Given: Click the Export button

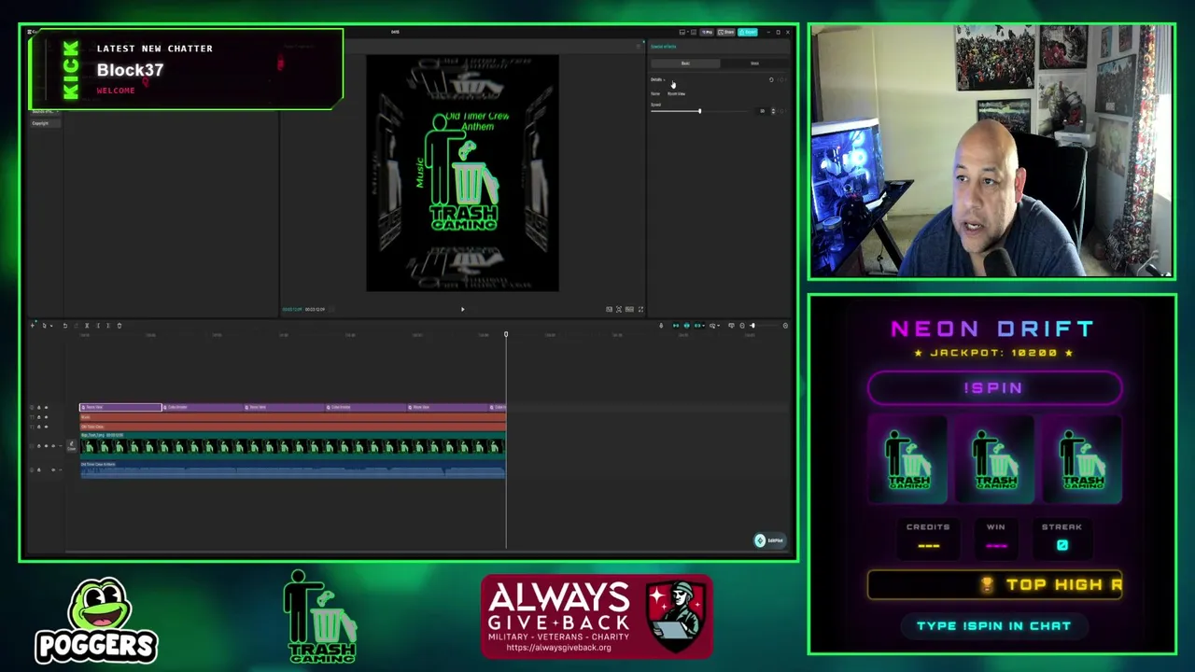Looking at the screenshot, I should pos(748,32).
